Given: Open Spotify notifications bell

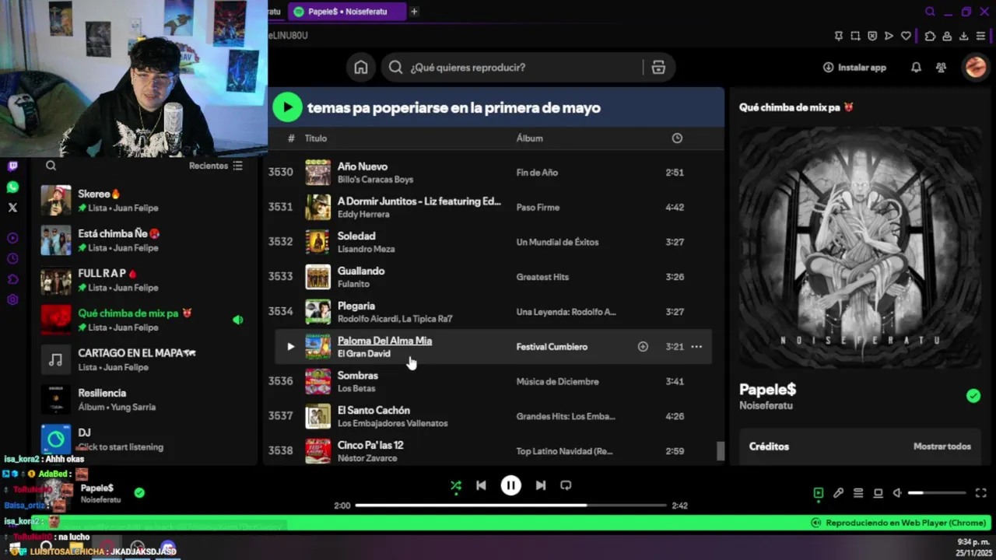Looking at the screenshot, I should click(x=916, y=68).
